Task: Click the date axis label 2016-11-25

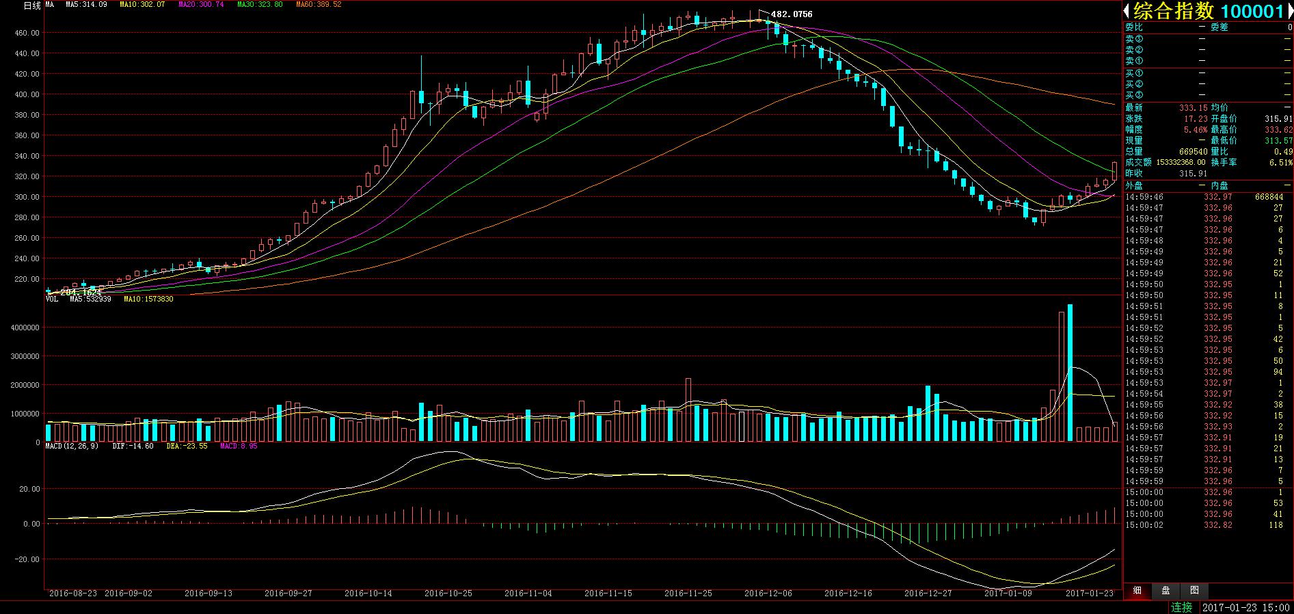Action: point(688,593)
